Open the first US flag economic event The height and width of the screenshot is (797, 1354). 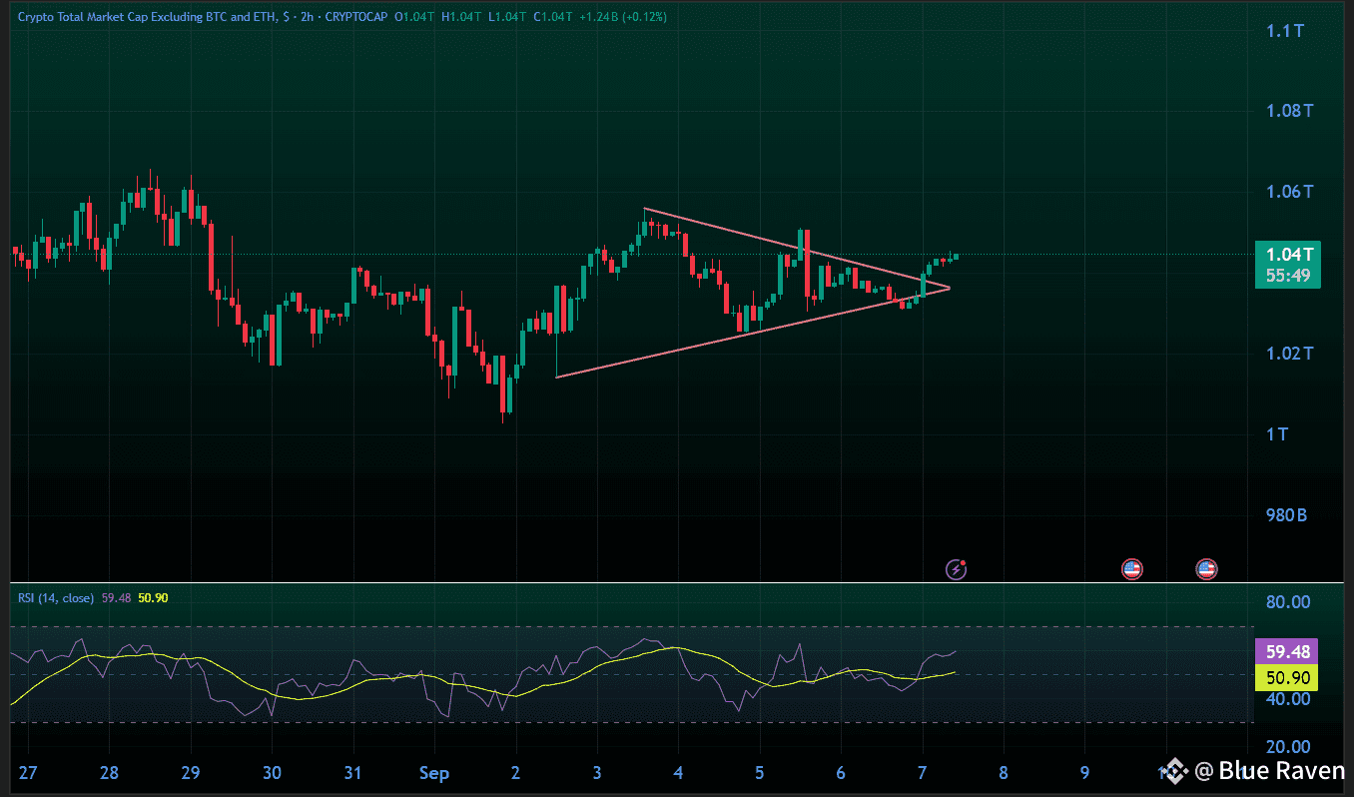tap(1131, 569)
